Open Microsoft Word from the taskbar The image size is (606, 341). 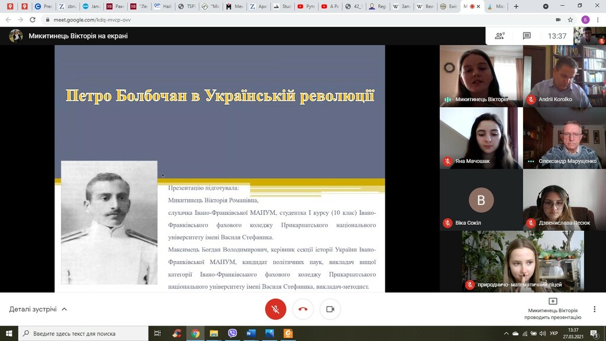click(x=250, y=333)
